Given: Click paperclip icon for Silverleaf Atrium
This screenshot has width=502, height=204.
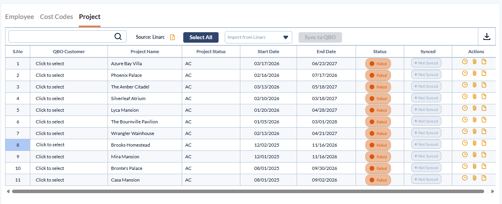Looking at the screenshot, I should tap(474, 96).
